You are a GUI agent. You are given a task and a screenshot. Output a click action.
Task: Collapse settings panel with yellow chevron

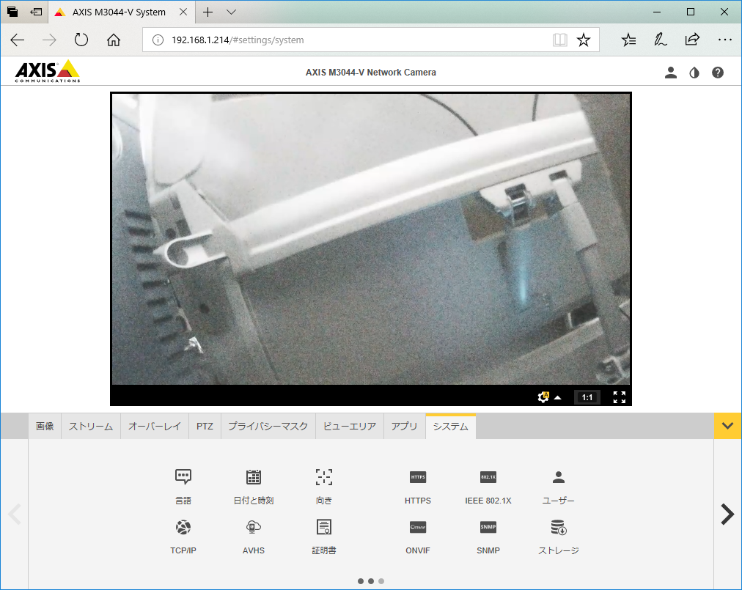(727, 426)
